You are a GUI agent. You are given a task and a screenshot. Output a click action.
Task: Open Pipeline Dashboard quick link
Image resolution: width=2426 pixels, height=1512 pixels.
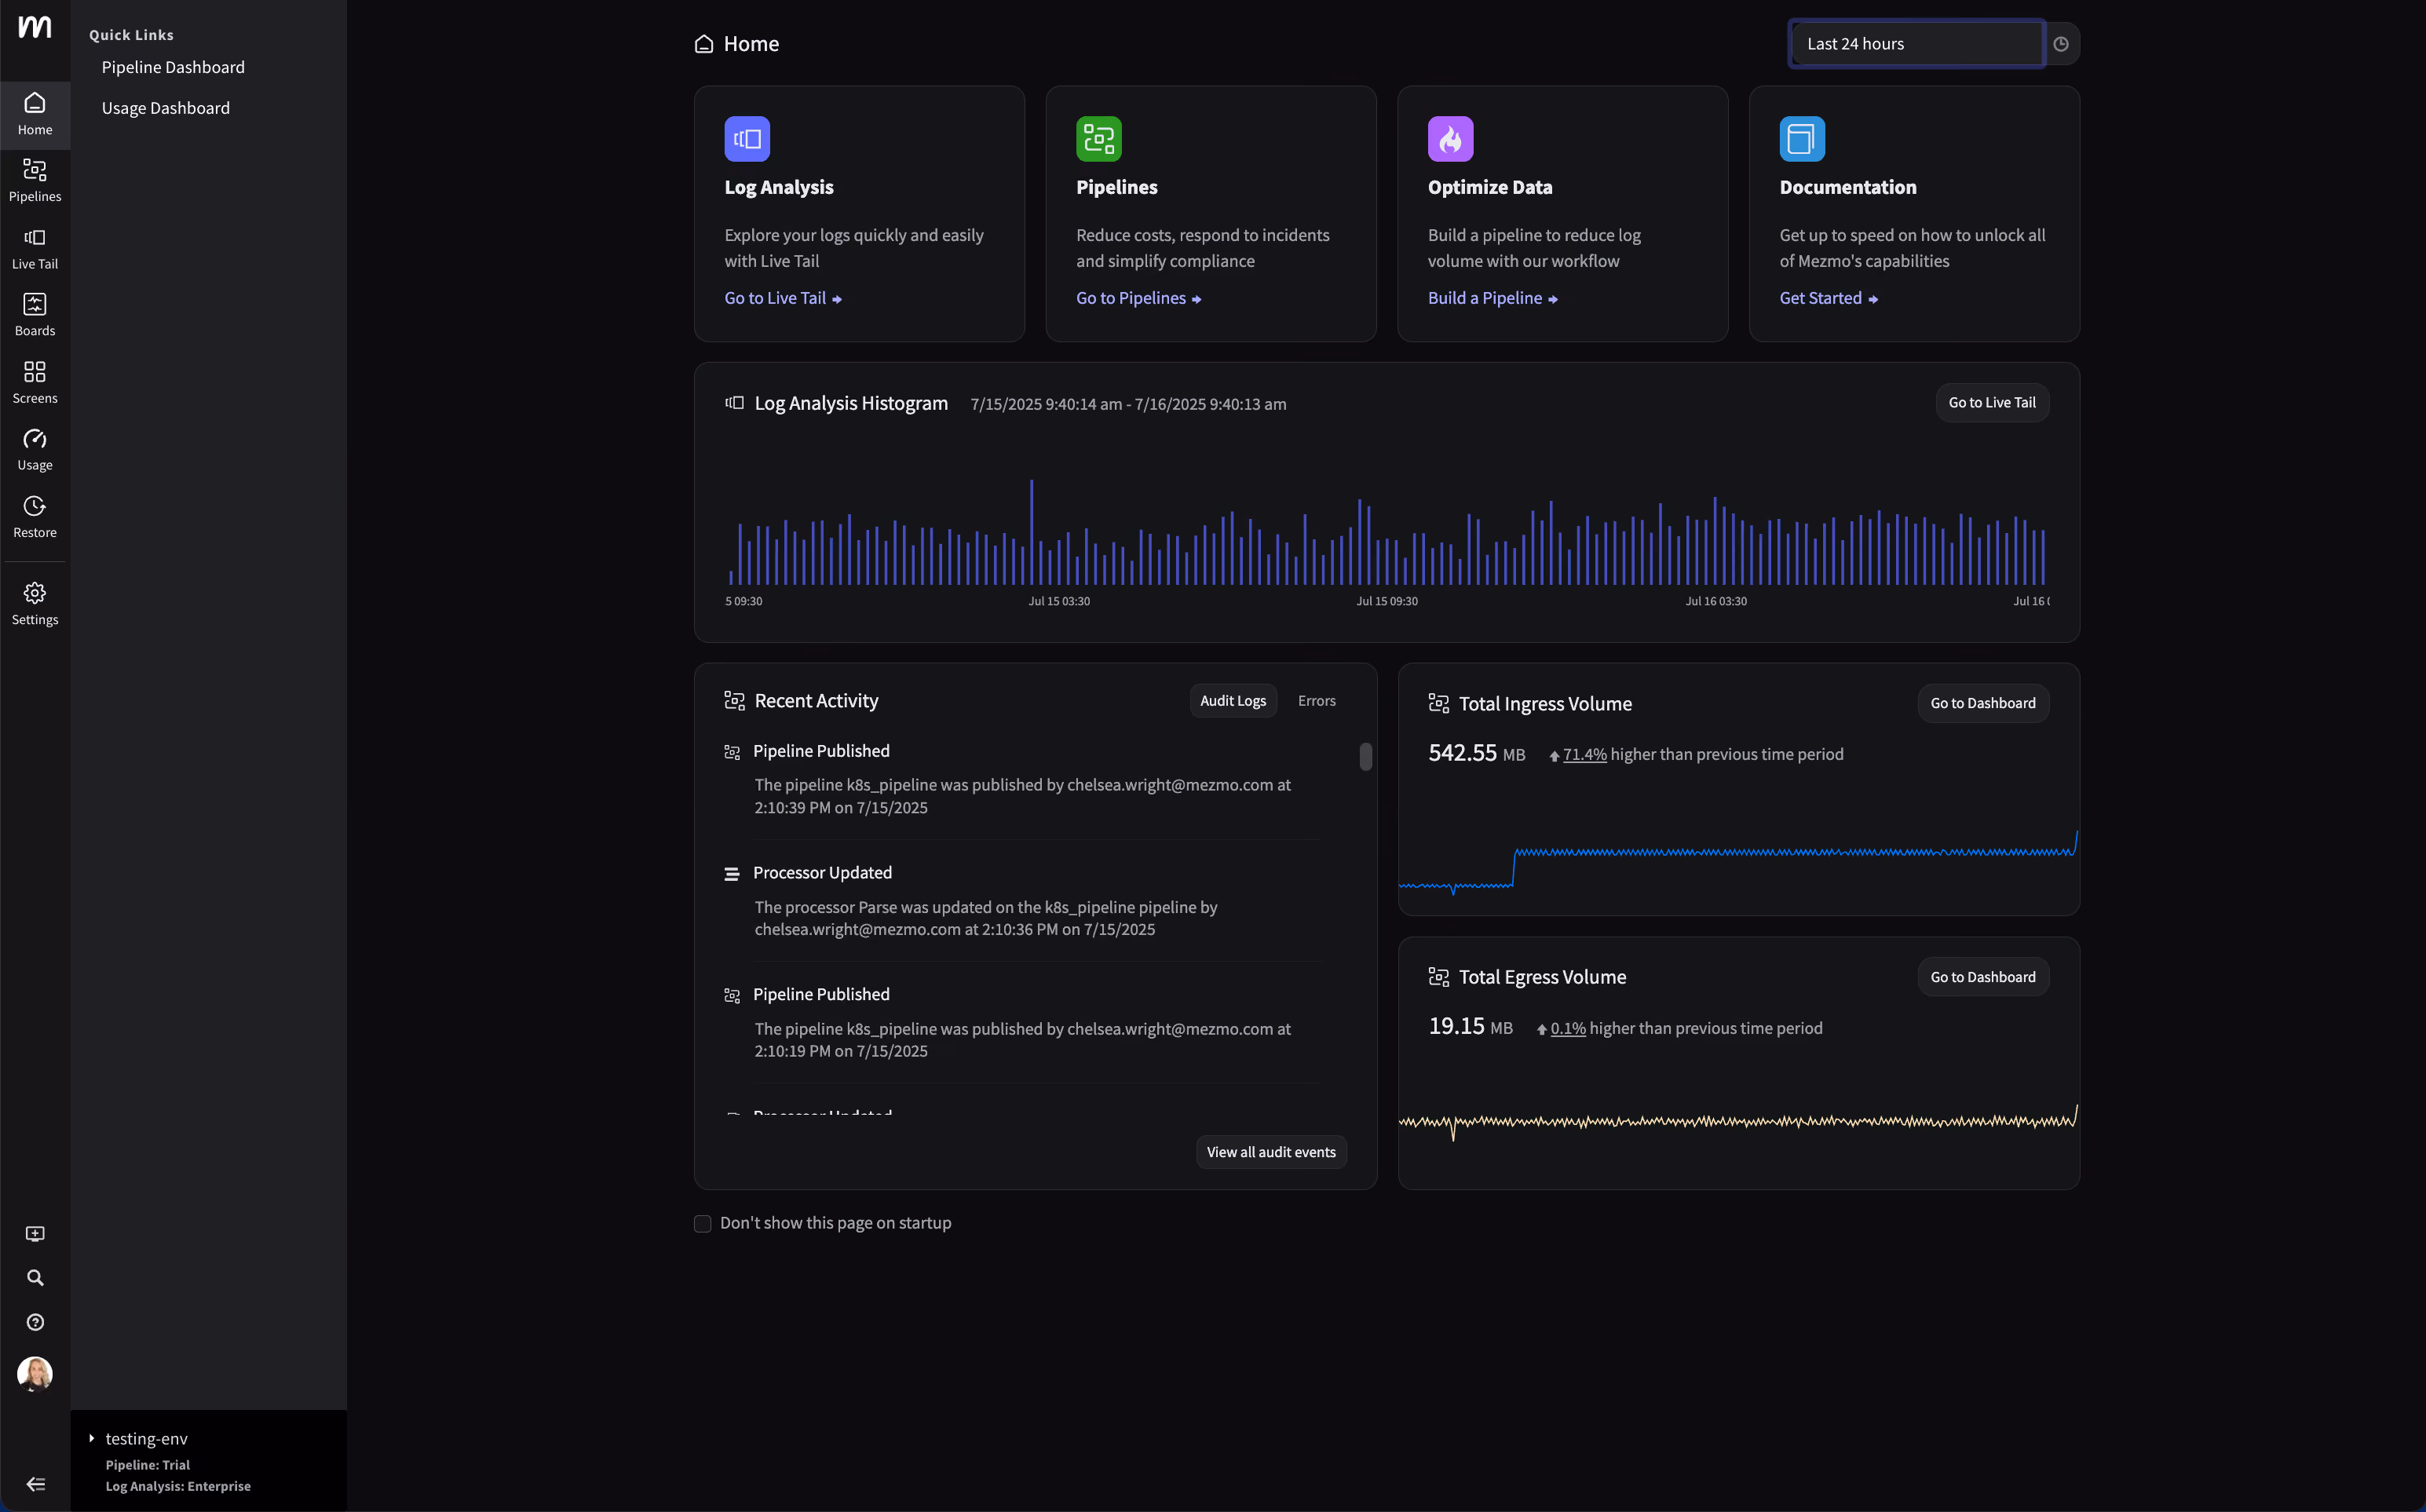[173, 67]
